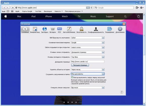Click the page scrollbar down arrow
The height and width of the screenshot is (106, 146).
tap(144, 103)
